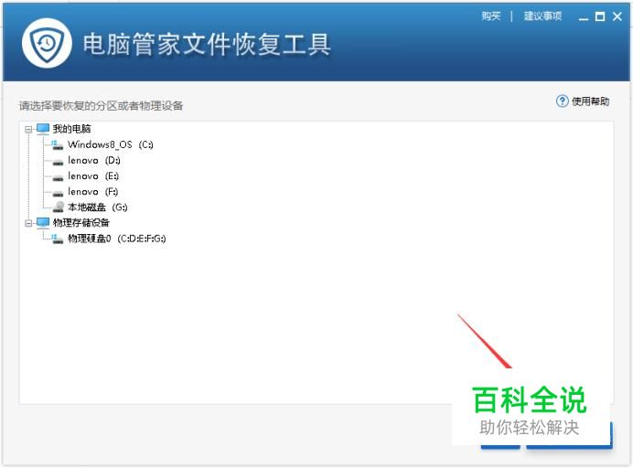This screenshot has width=633, height=468.
Task: Click the 本地磁盘 (G:) drive icon
Action: coord(59,207)
